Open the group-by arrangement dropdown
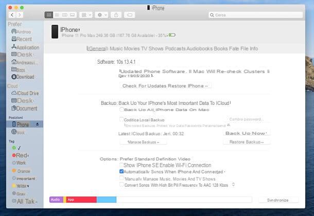The image size is (314, 216). click(86, 15)
